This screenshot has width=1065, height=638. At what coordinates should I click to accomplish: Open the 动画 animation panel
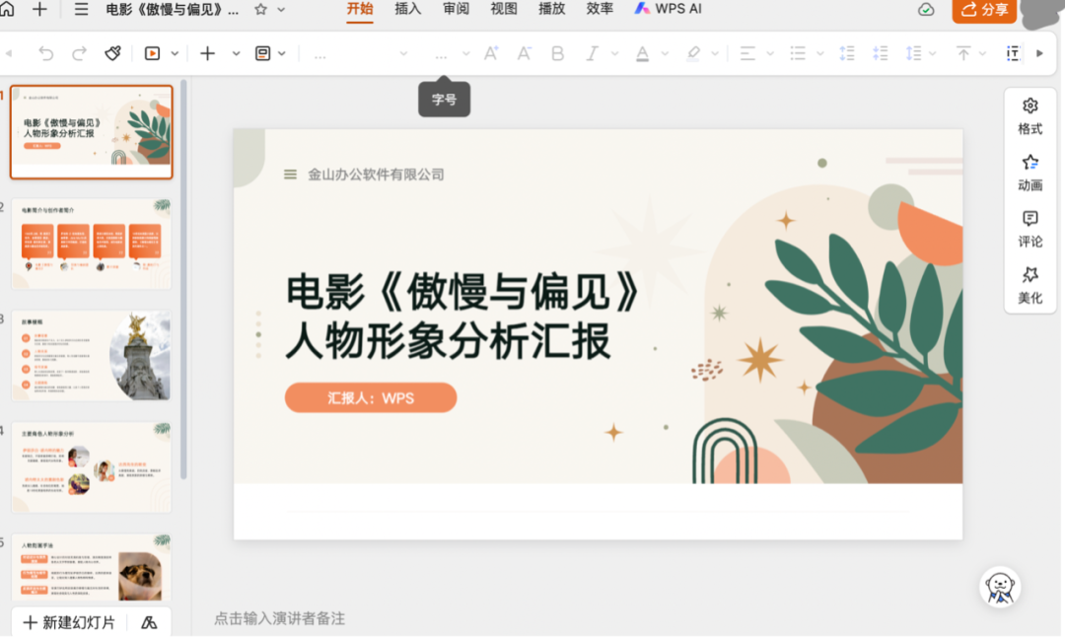1029,174
